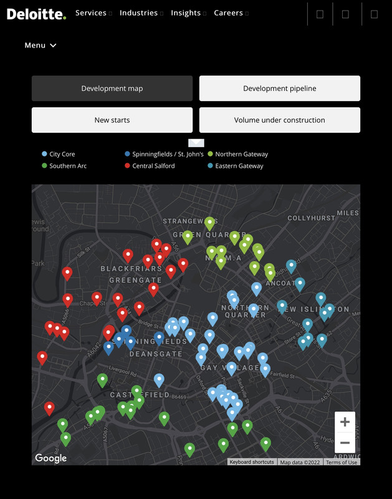
Task: Select light blue pin above CASTLEFIELD near B6469
Action: (x=159, y=381)
